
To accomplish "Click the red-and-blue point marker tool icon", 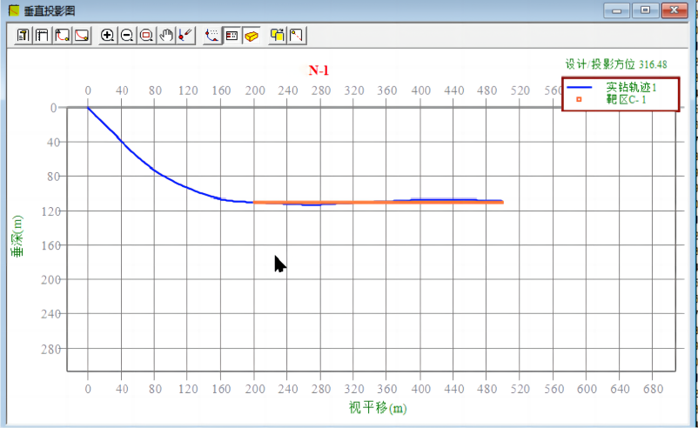I will click(x=185, y=36).
